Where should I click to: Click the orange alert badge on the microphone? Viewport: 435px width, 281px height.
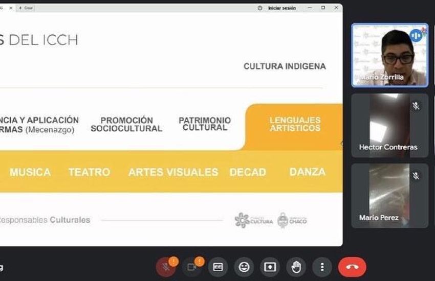(x=173, y=261)
